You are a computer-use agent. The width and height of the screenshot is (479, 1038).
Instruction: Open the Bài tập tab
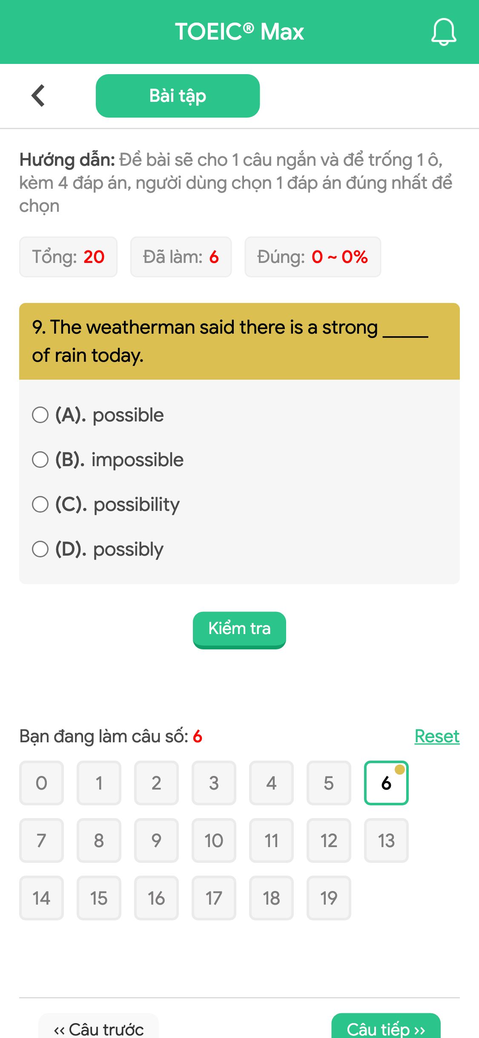point(178,95)
